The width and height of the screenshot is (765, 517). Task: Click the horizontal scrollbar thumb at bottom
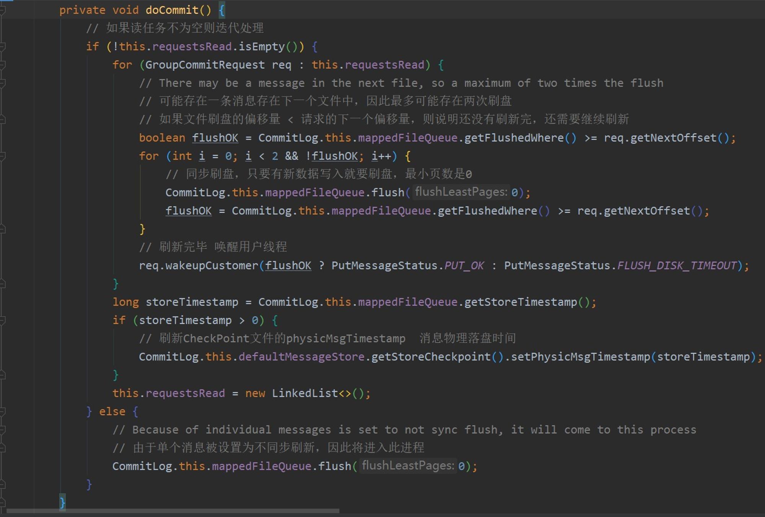tap(173, 511)
